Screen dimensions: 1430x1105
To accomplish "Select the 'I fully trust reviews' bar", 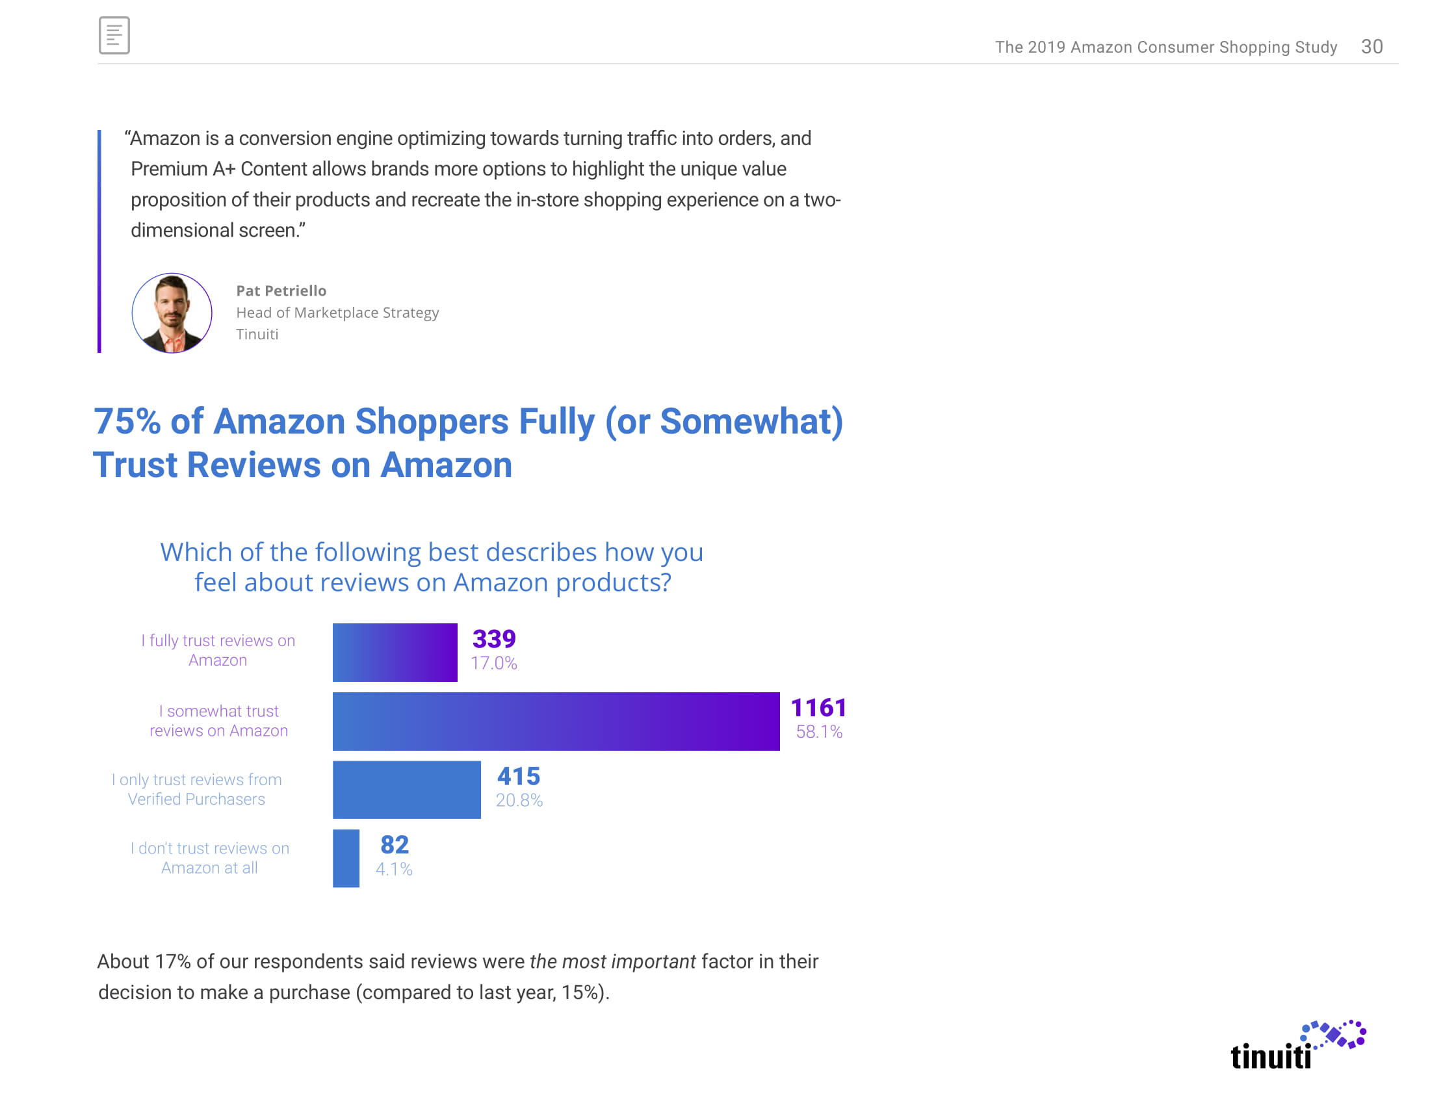I will [394, 652].
